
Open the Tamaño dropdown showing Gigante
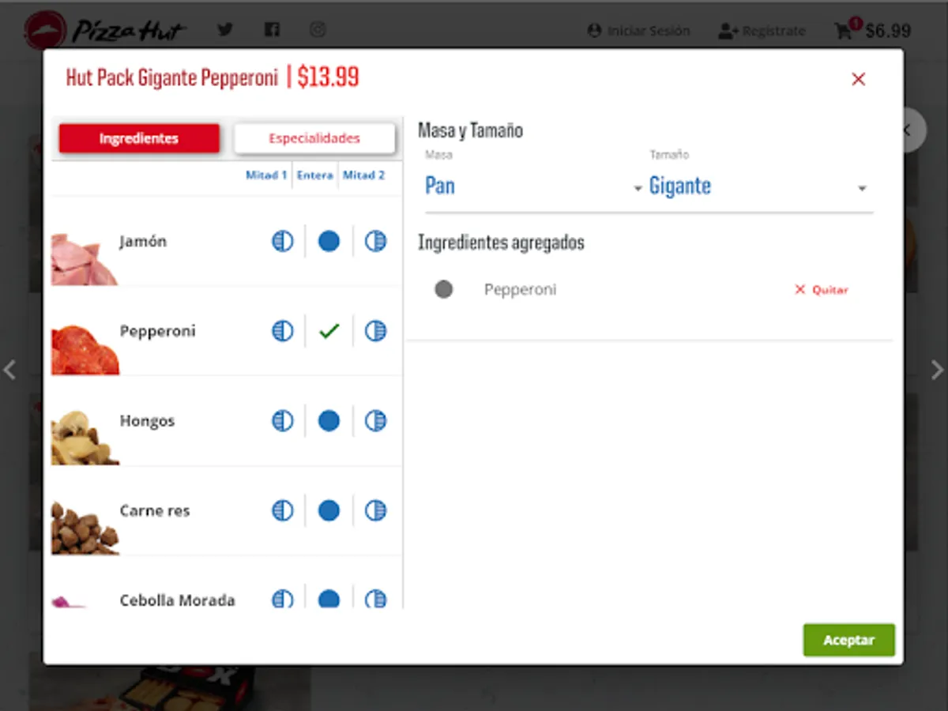[x=758, y=186]
